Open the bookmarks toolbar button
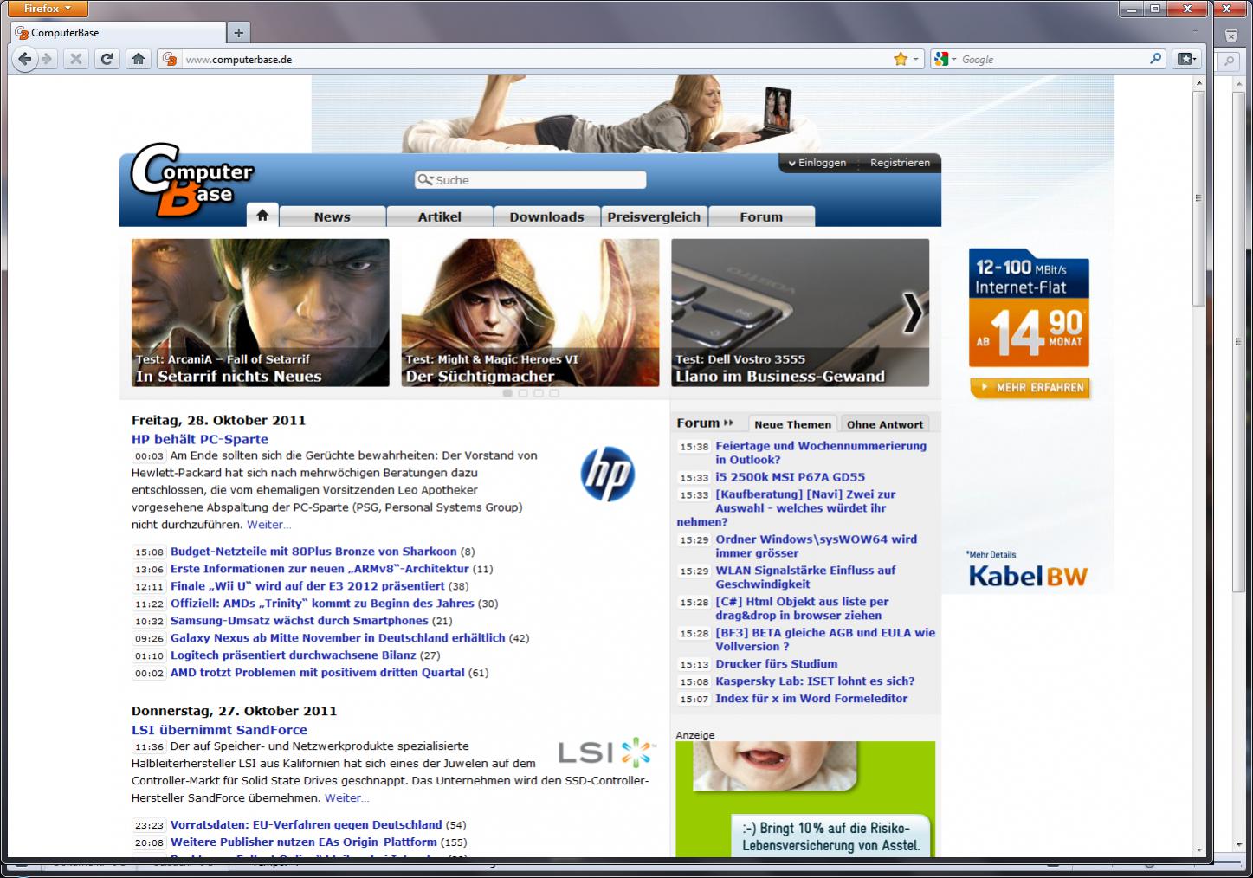The width and height of the screenshot is (1253, 878). 1186,59
